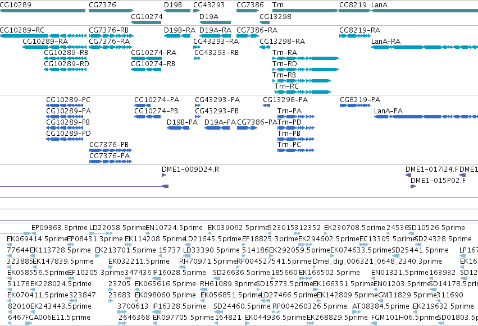
Task: Click protein CG10289-PB
Action: [68, 122]
